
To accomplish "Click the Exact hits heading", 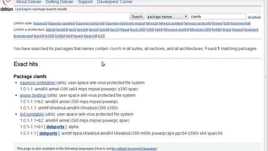I will pyautogui.click(x=26, y=64).
